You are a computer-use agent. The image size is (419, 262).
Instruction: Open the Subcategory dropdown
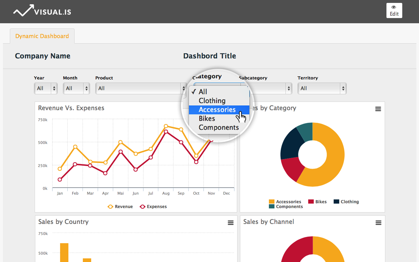pyautogui.click(x=266, y=88)
